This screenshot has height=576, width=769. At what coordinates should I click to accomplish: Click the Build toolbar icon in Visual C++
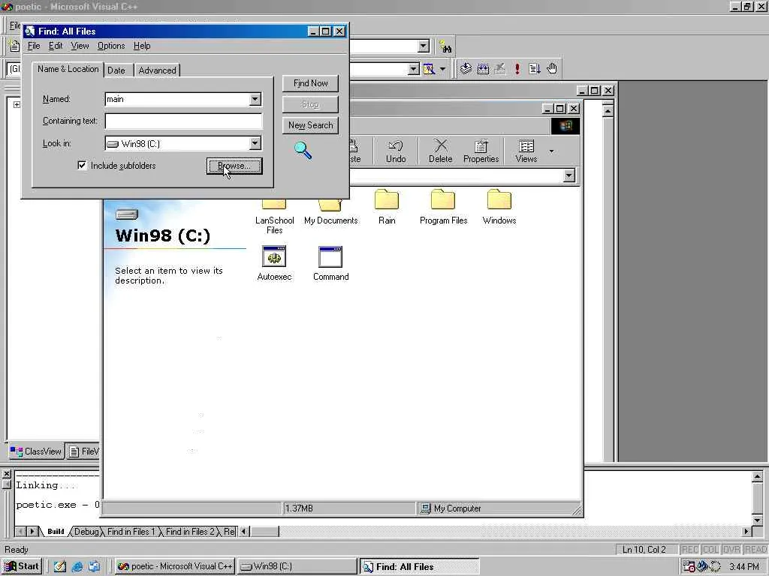[483, 68]
